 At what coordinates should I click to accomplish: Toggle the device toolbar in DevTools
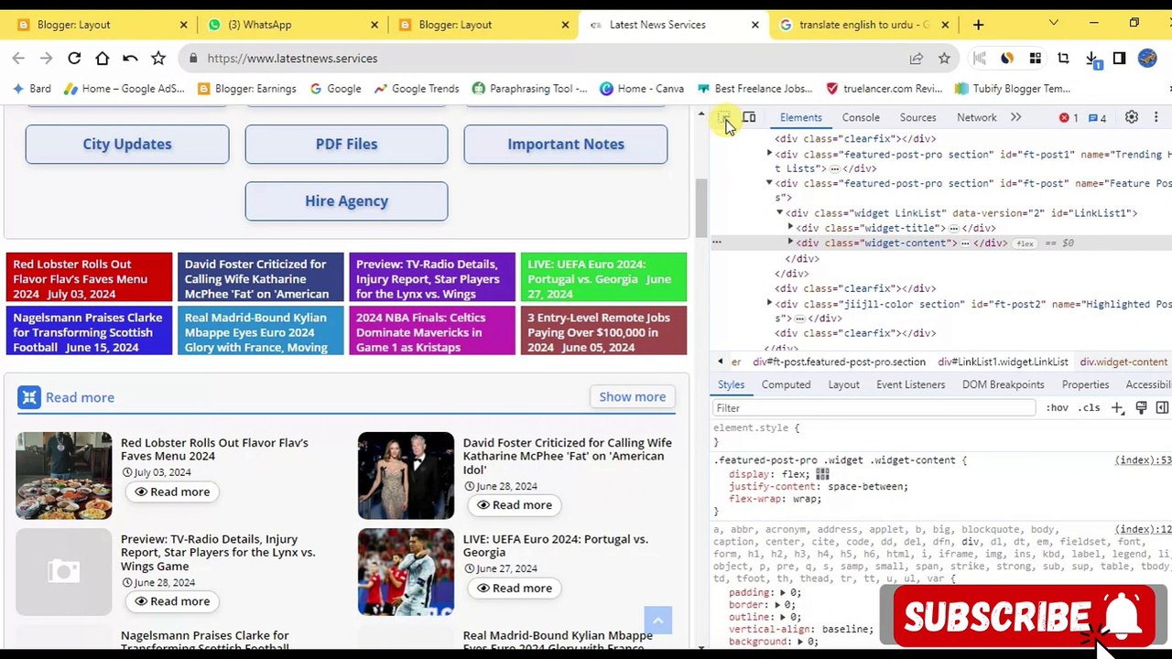749,118
